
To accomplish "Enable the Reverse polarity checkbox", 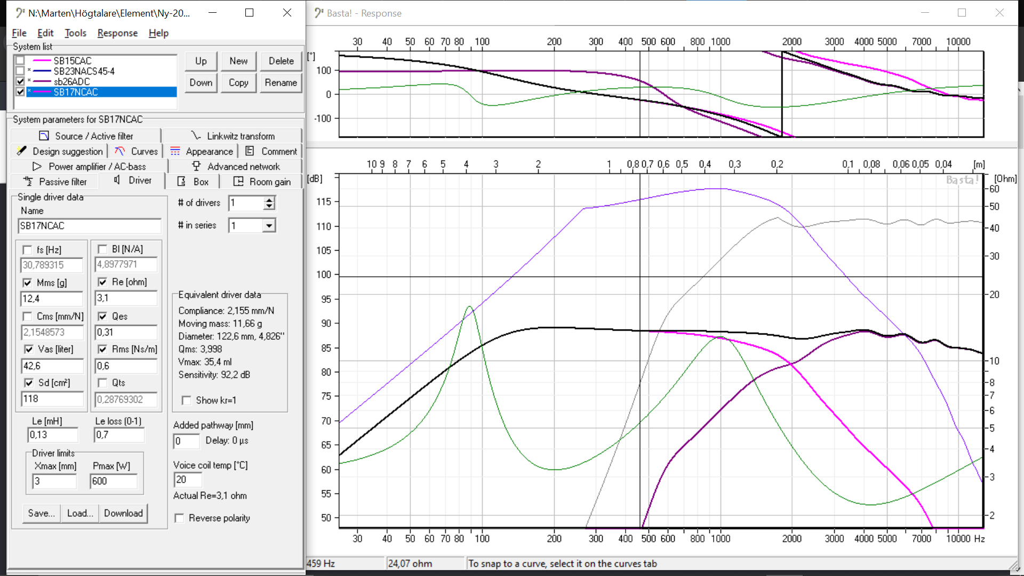I will coord(179,518).
